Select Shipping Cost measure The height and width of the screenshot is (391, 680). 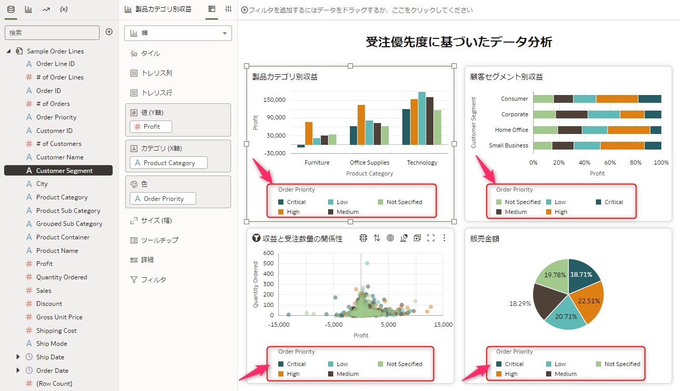click(x=56, y=330)
